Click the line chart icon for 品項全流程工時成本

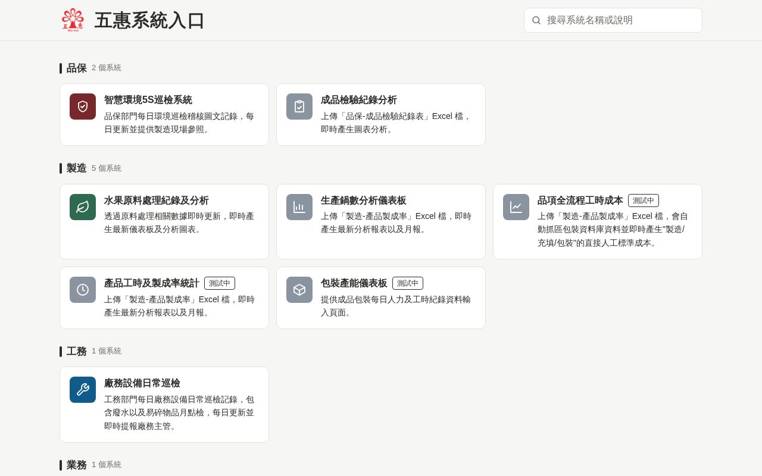516,207
